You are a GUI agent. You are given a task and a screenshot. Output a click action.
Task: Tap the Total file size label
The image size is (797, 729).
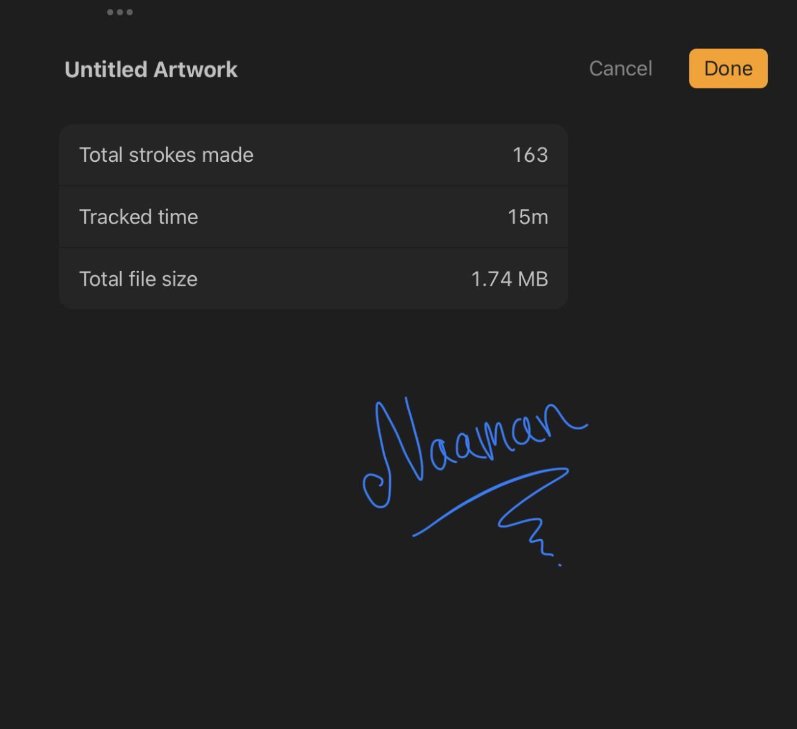click(x=138, y=280)
